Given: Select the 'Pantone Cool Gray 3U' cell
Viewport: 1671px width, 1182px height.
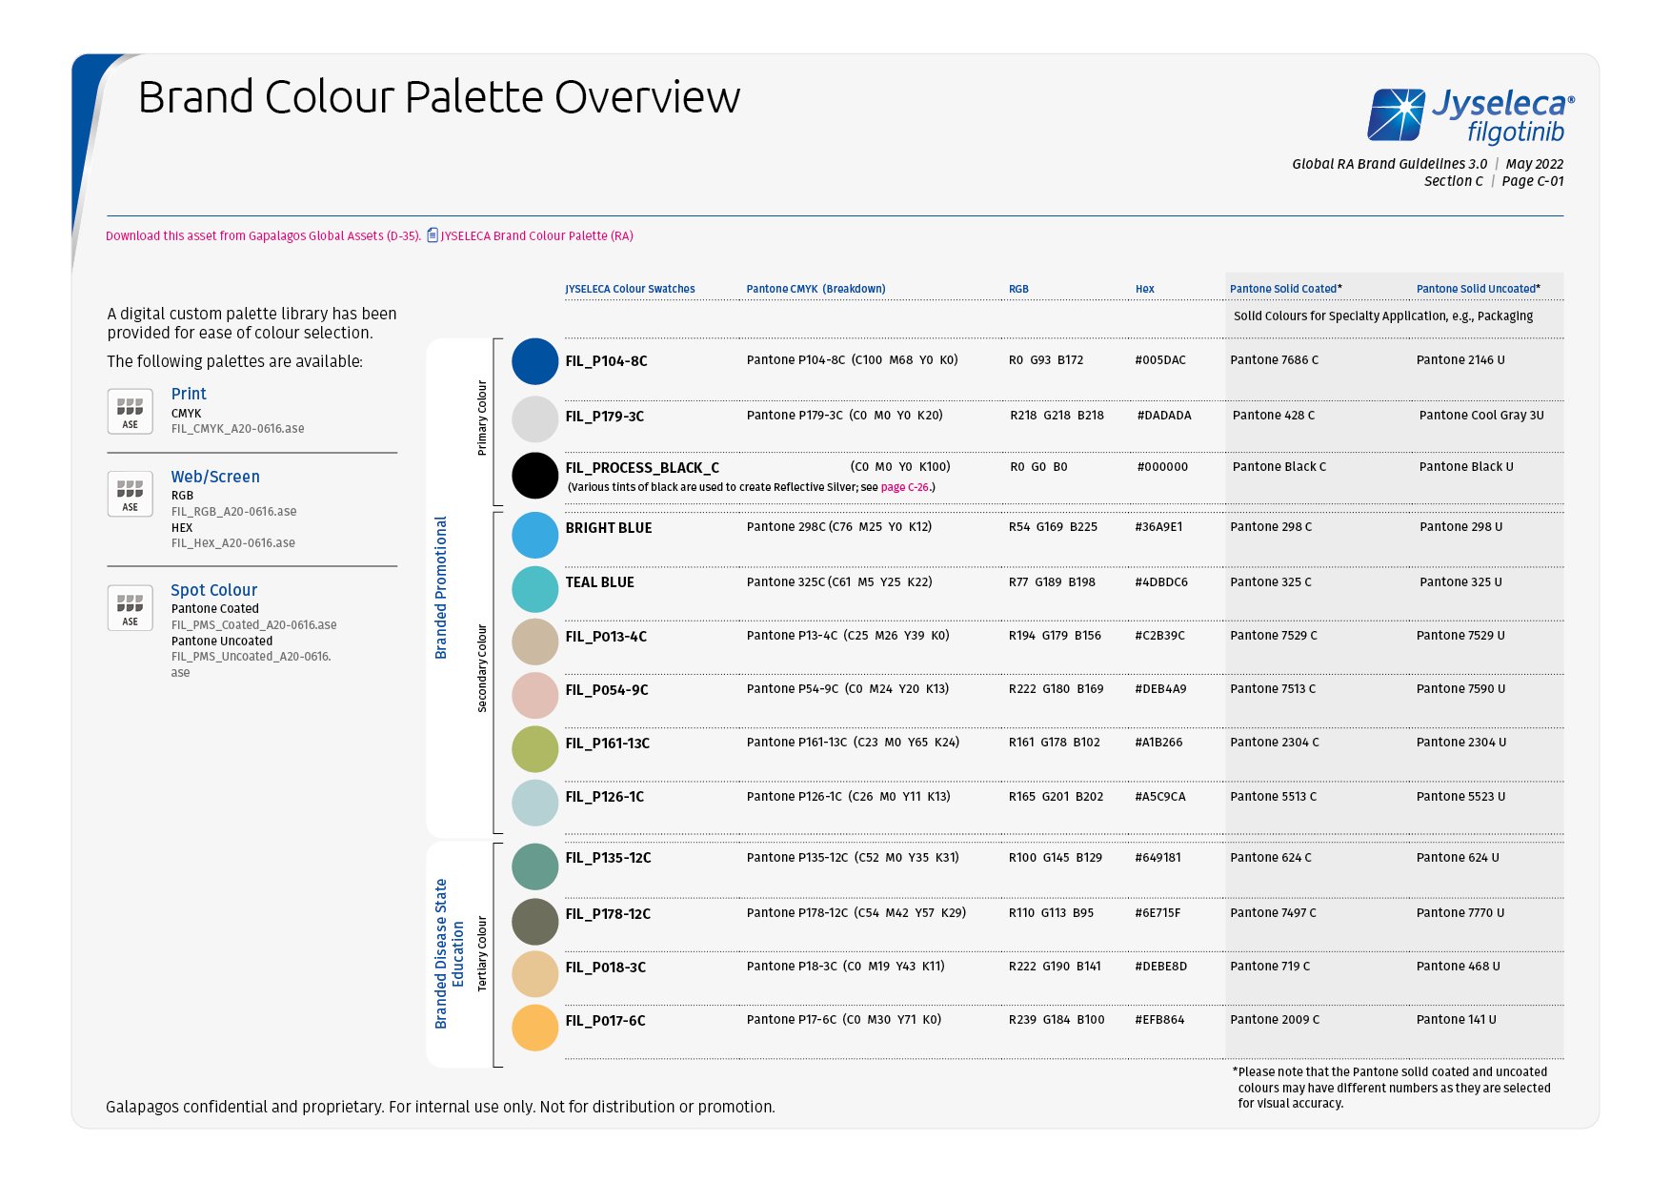Looking at the screenshot, I should [1481, 416].
